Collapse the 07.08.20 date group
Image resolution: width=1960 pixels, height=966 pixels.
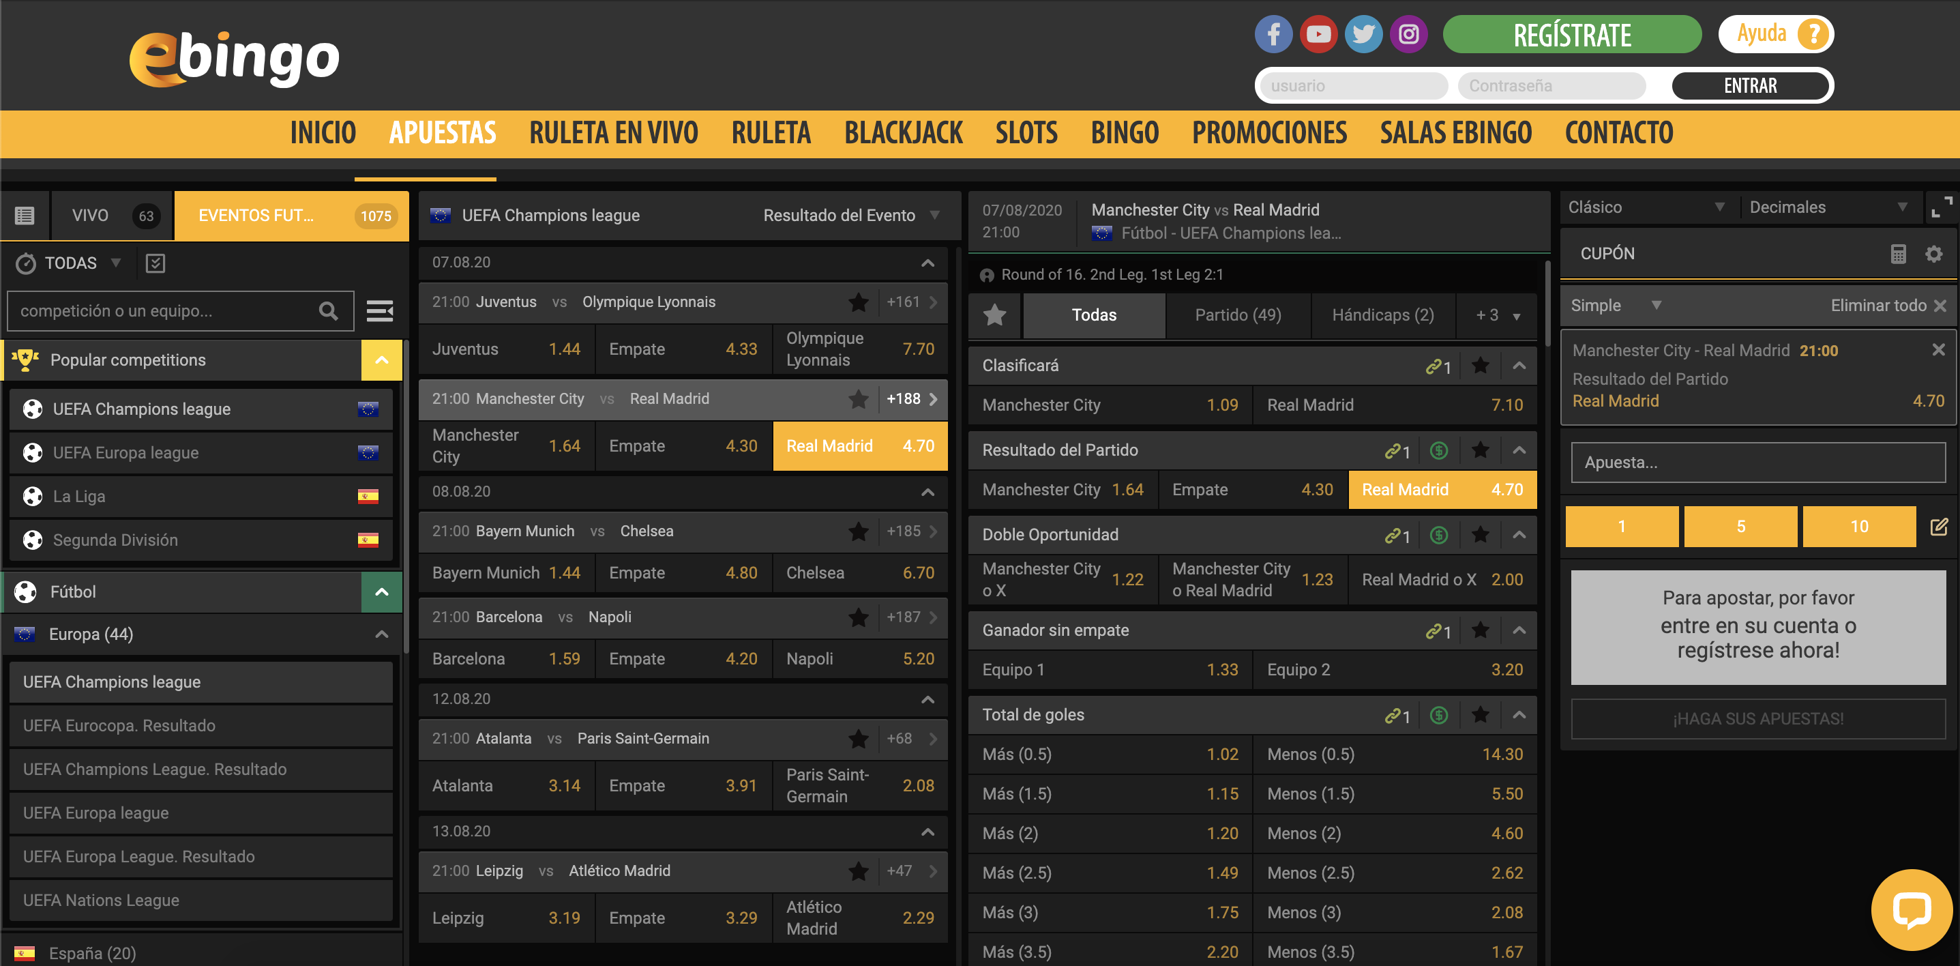(927, 263)
